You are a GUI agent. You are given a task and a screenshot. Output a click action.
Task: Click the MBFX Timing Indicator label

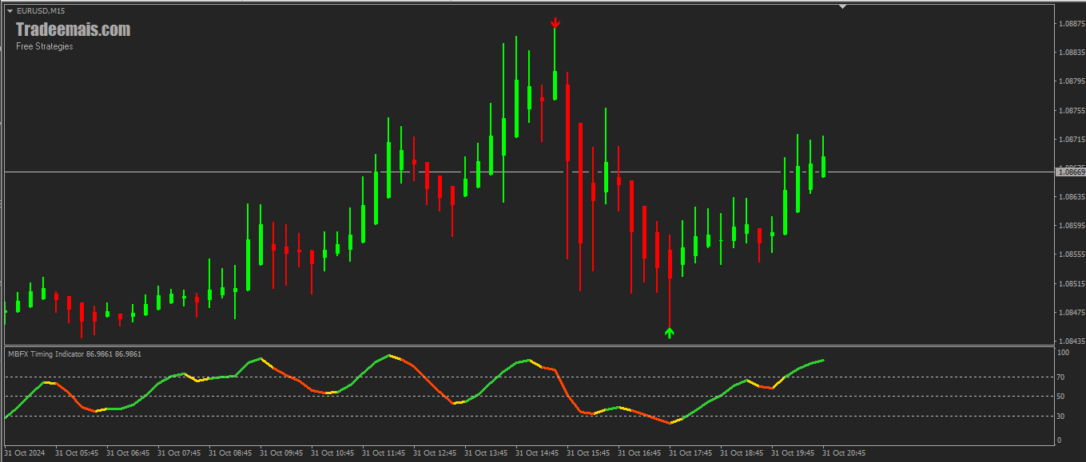coord(74,353)
